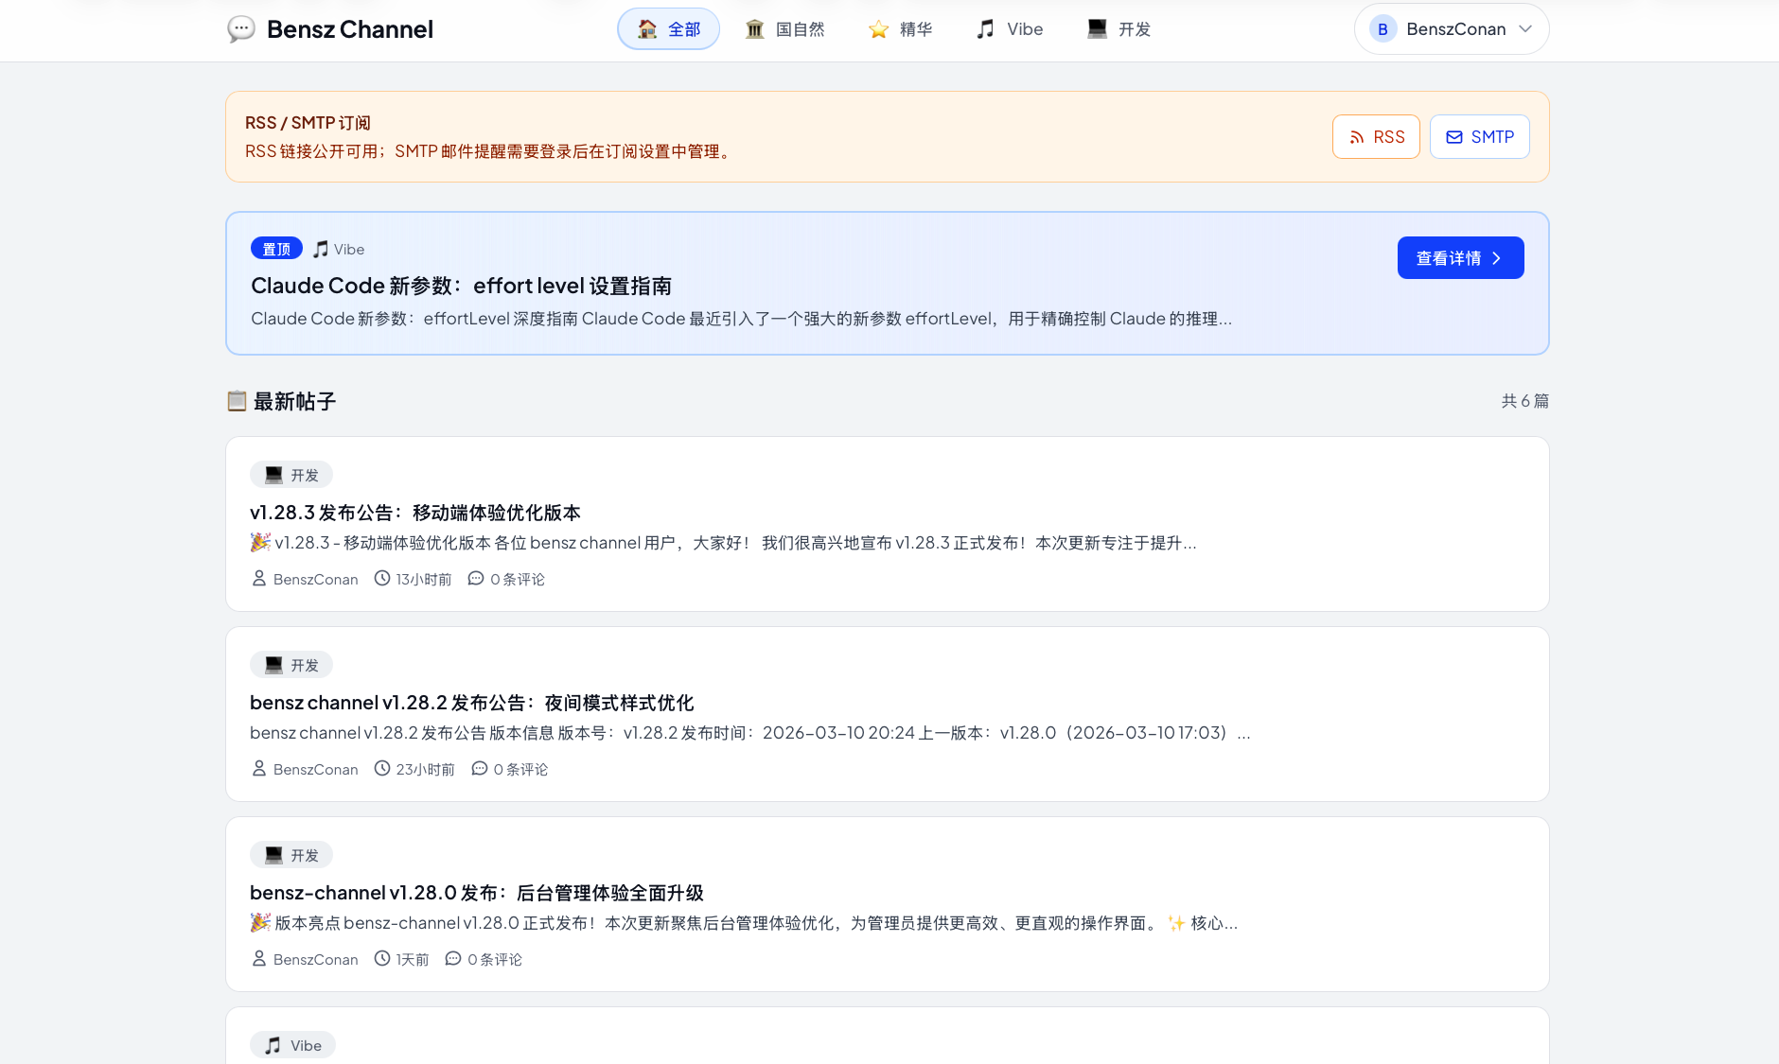Switch to the 全部 tab
The image size is (1779, 1064).
click(x=668, y=29)
